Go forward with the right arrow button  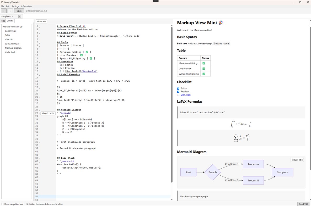click(x=10, y=11)
